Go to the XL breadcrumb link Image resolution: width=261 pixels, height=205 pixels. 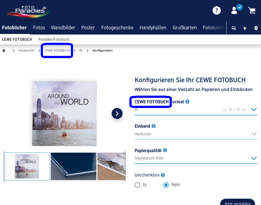click(x=81, y=50)
